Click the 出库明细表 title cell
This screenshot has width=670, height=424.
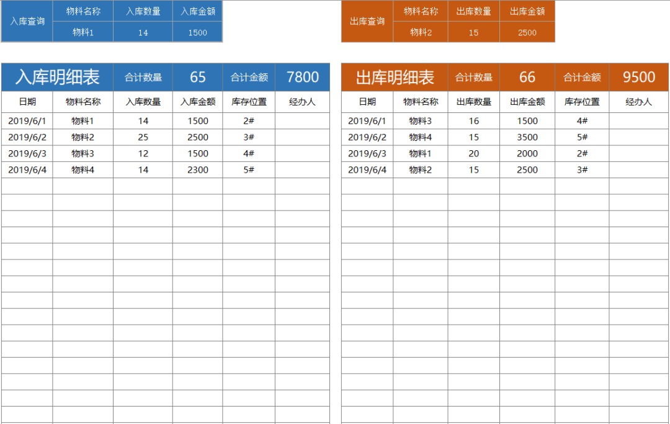point(395,77)
